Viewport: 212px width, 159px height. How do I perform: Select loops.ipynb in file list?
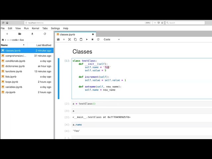[27, 82]
